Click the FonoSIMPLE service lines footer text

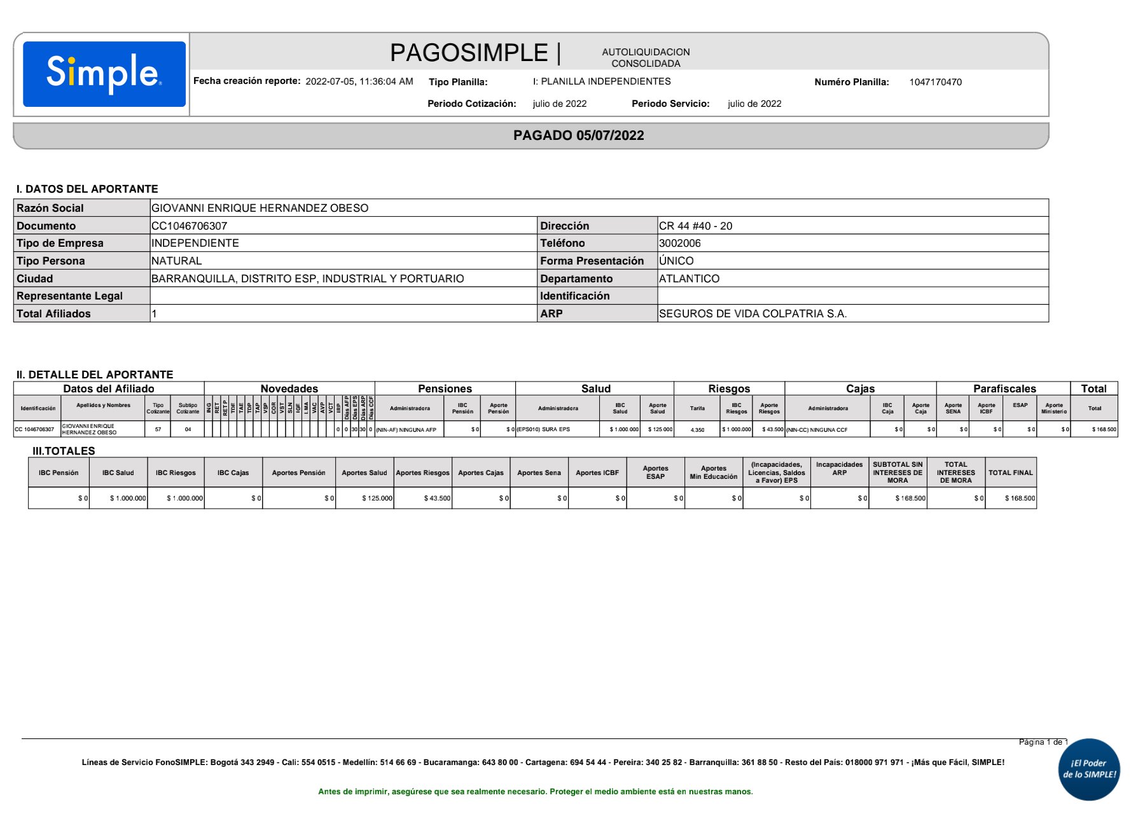[x=543, y=762]
